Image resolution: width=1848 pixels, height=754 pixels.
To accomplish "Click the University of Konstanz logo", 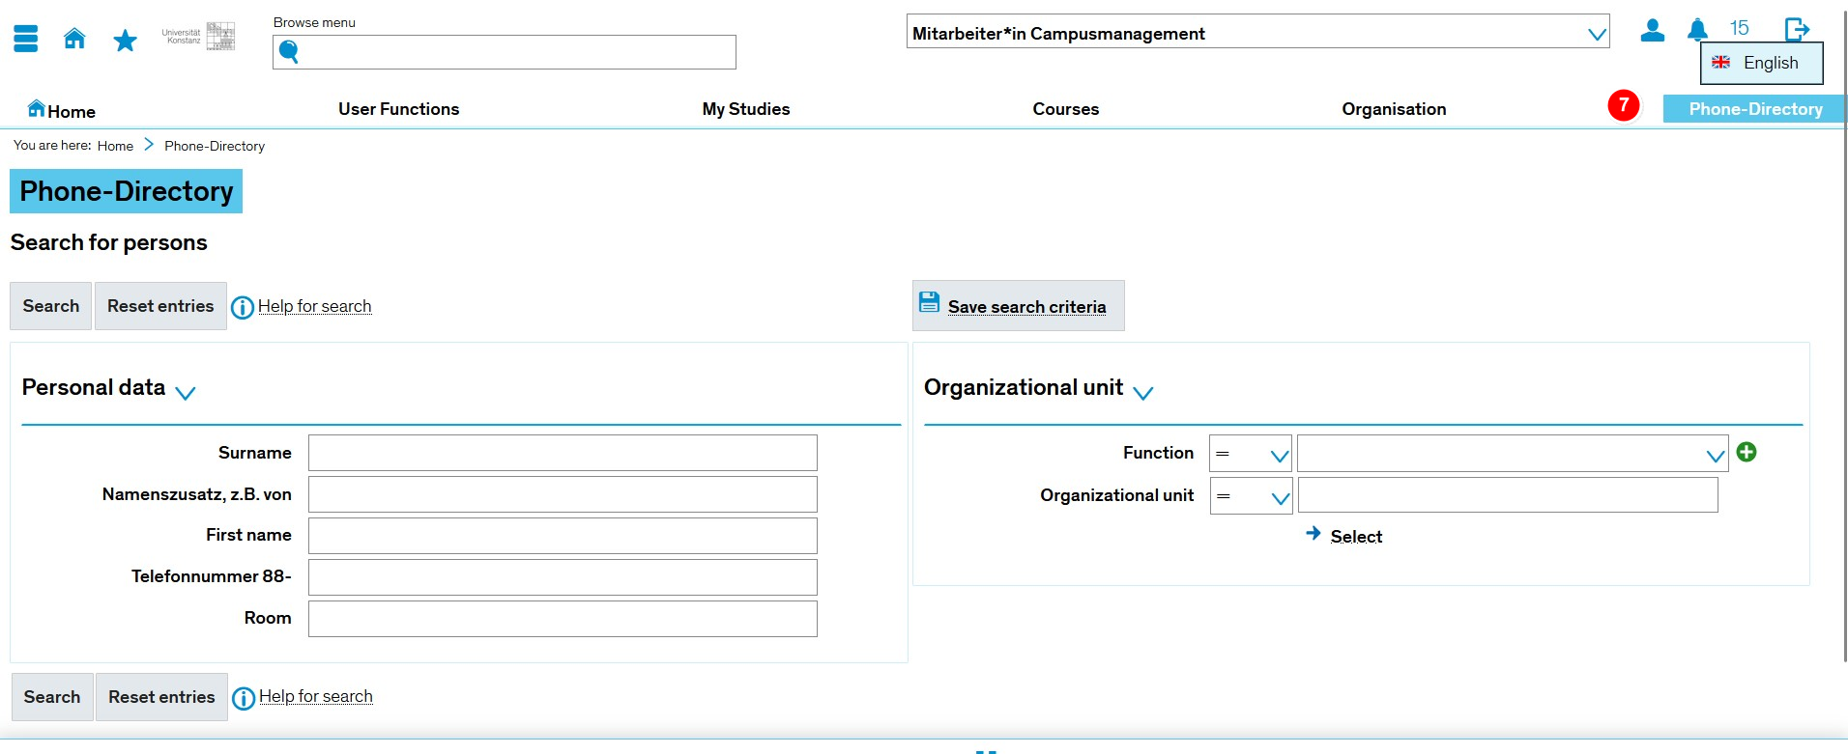I will 199,37.
